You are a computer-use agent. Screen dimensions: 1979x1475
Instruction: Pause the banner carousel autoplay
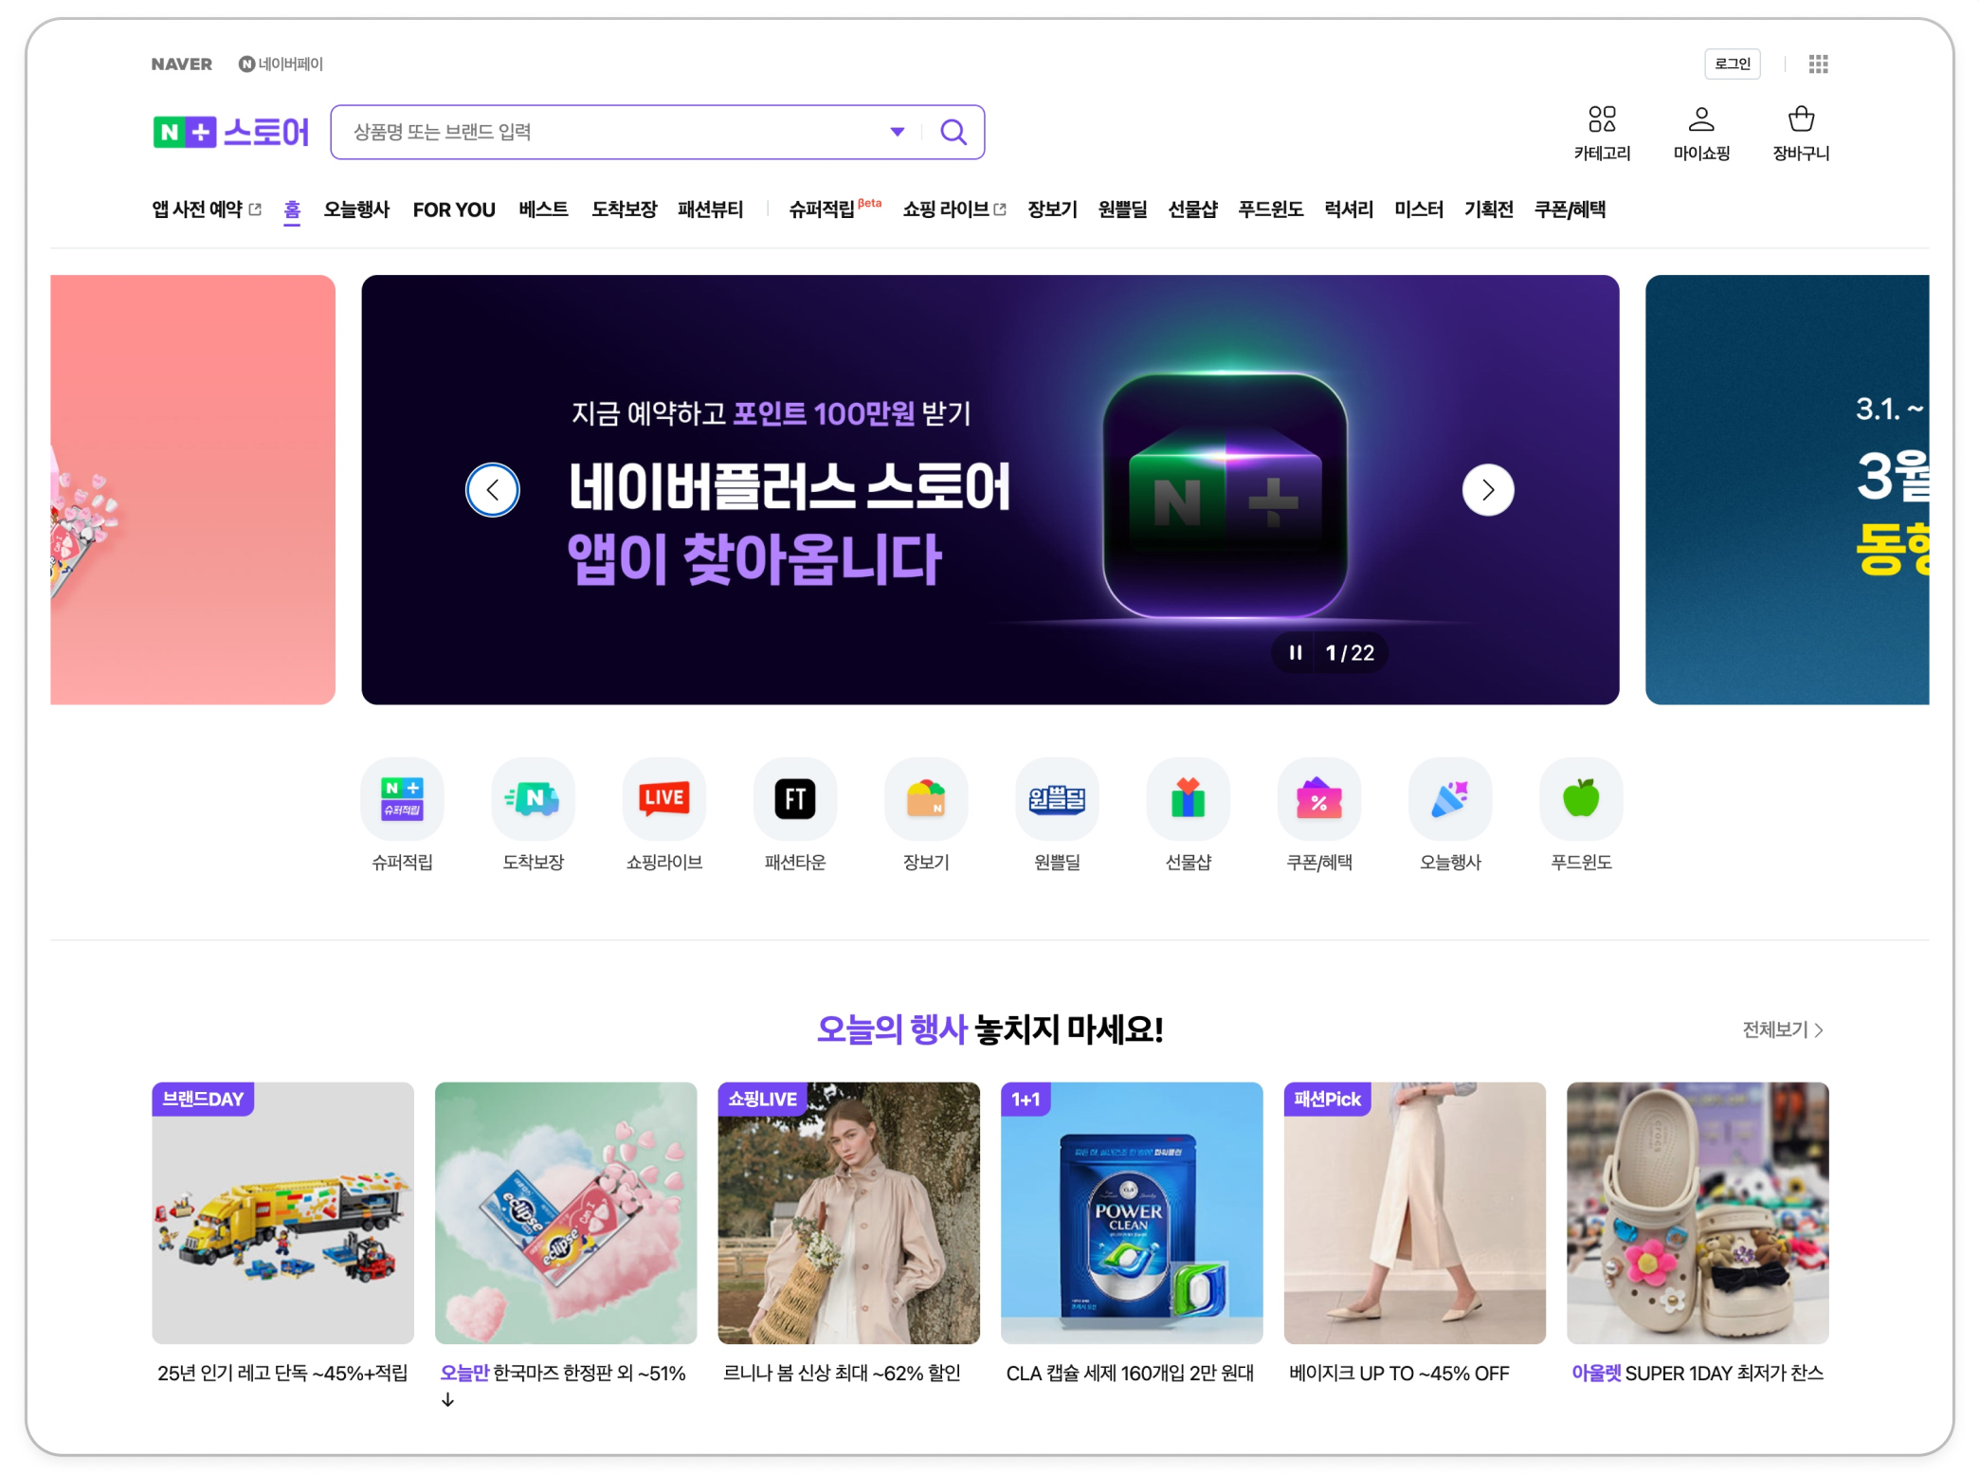1295,652
